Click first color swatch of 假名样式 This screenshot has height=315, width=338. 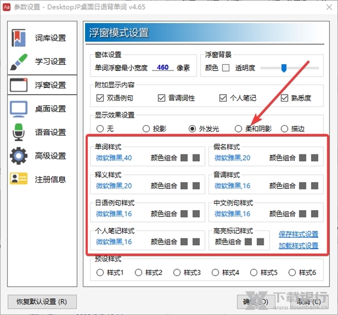pyautogui.click(x=303, y=158)
